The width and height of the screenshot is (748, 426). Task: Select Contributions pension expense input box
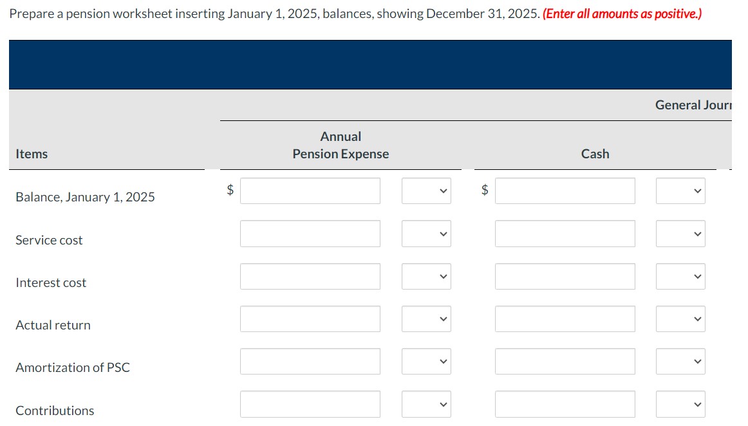(310, 404)
